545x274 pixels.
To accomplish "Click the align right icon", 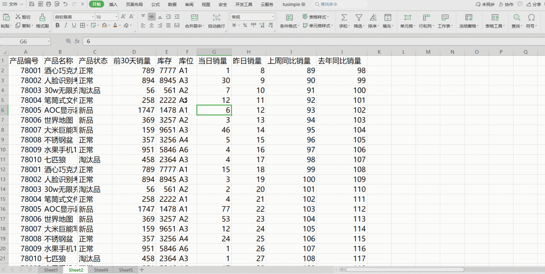I will (160, 25).
